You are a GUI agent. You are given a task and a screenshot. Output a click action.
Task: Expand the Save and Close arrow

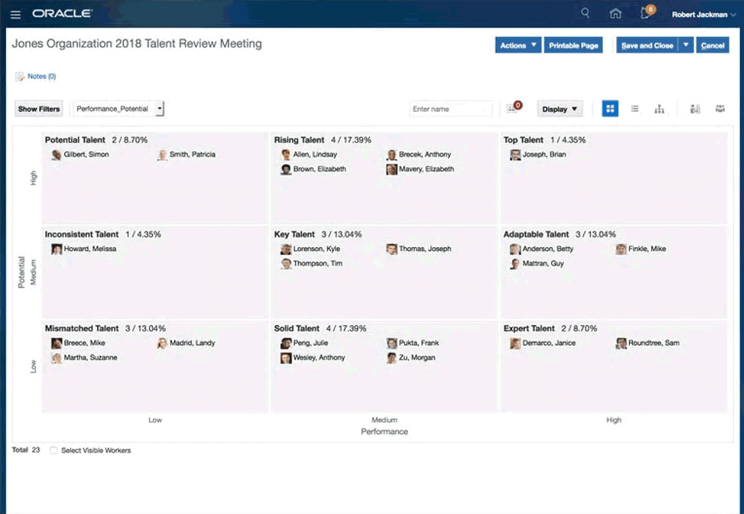pyautogui.click(x=686, y=45)
